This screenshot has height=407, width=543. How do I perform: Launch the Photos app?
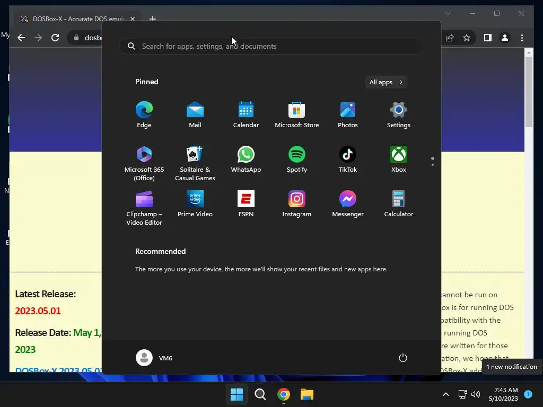point(348,114)
